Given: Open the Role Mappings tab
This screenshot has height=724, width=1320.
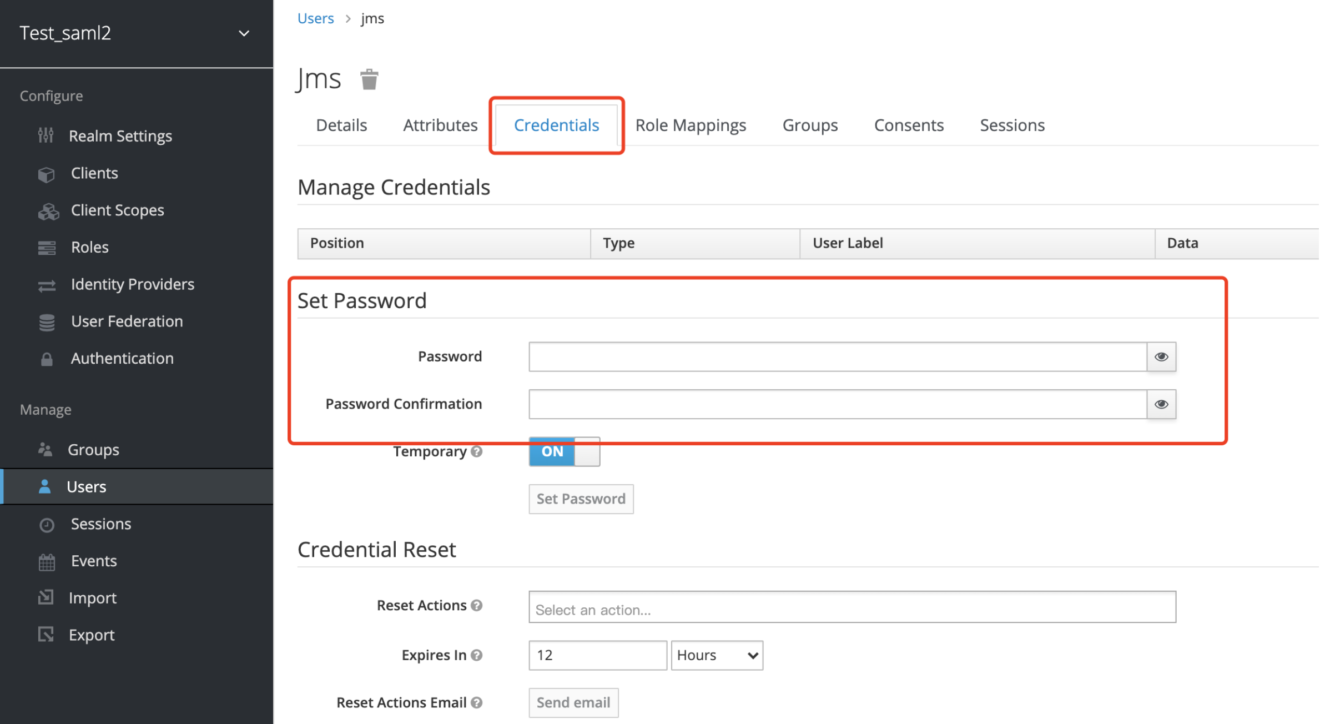Looking at the screenshot, I should [691, 125].
